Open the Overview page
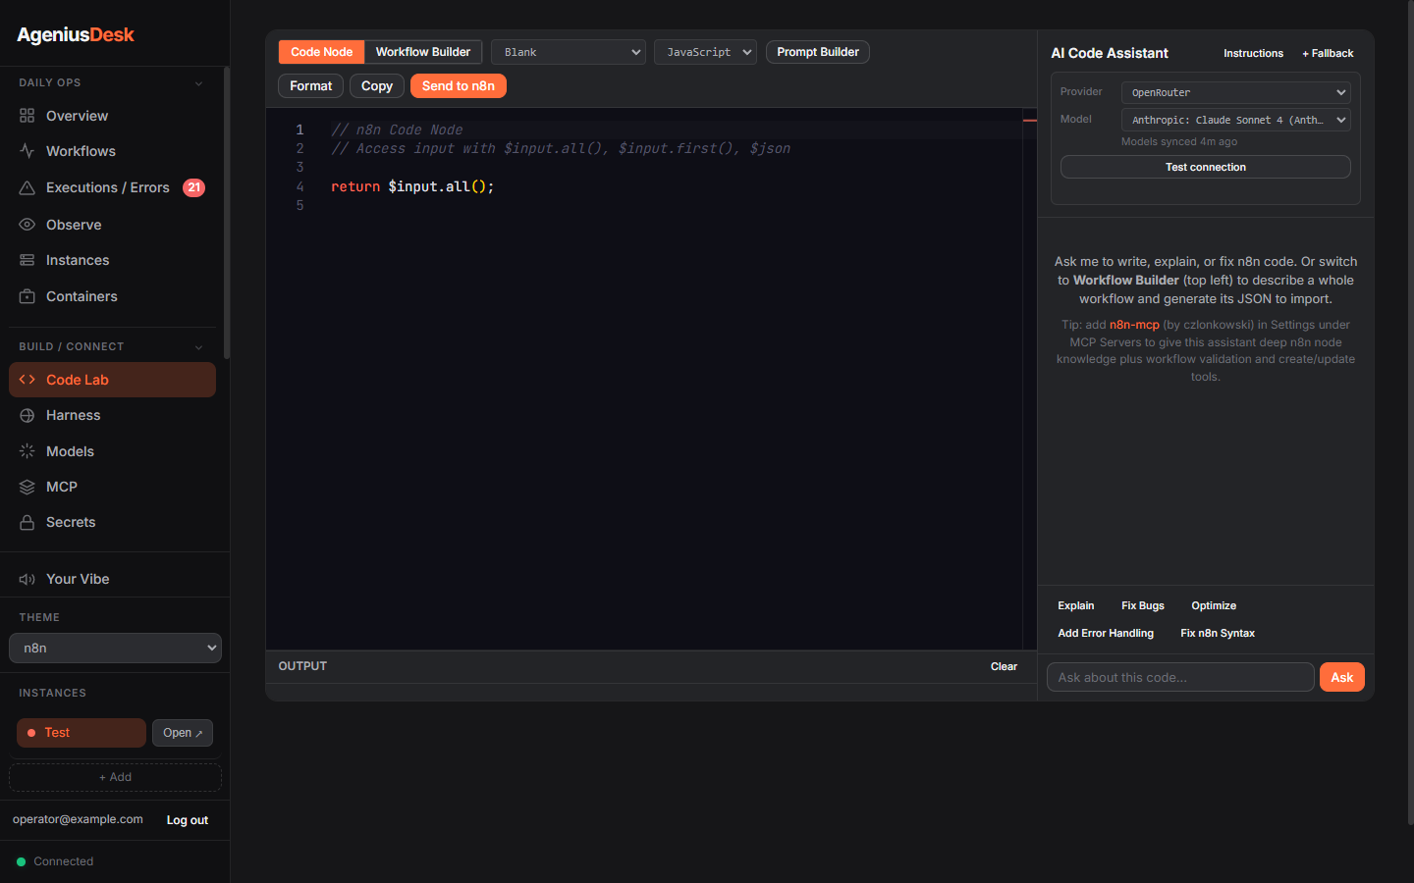The image size is (1414, 883). click(x=112, y=116)
